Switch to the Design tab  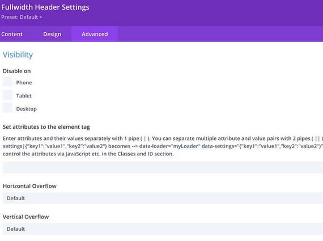(52, 34)
